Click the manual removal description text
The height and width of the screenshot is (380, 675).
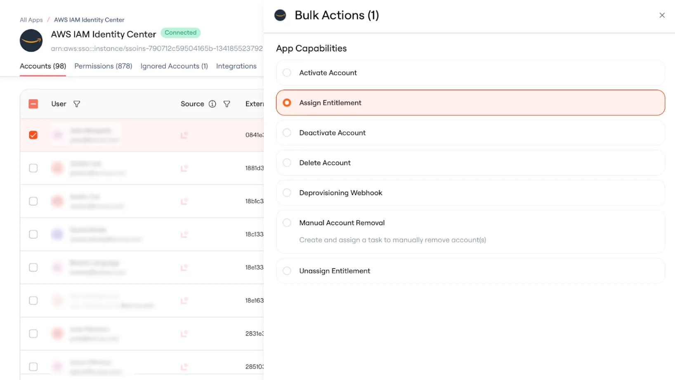point(393,240)
